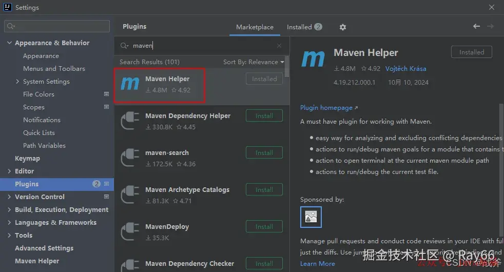Viewport: 504px width, 272px height.
Task: Click the Maven Helper logo in results list
Action: (x=130, y=84)
